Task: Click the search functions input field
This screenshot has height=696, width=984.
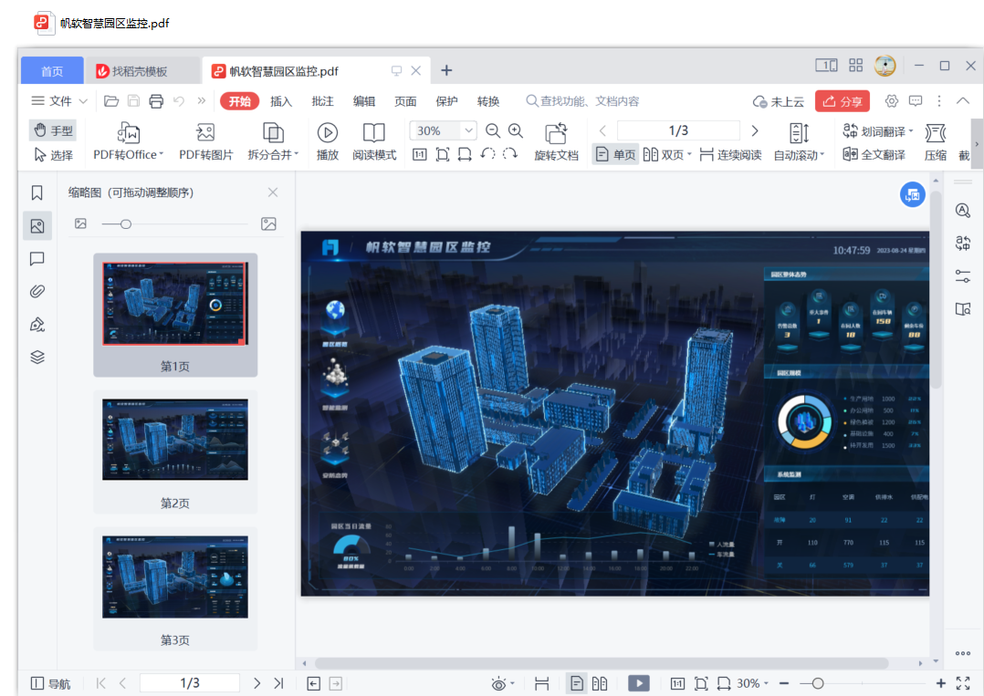Action: pyautogui.click(x=583, y=101)
